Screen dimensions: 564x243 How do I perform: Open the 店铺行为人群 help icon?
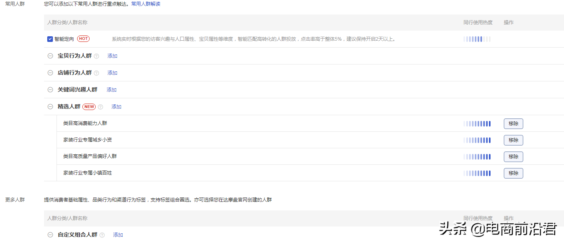pos(96,73)
